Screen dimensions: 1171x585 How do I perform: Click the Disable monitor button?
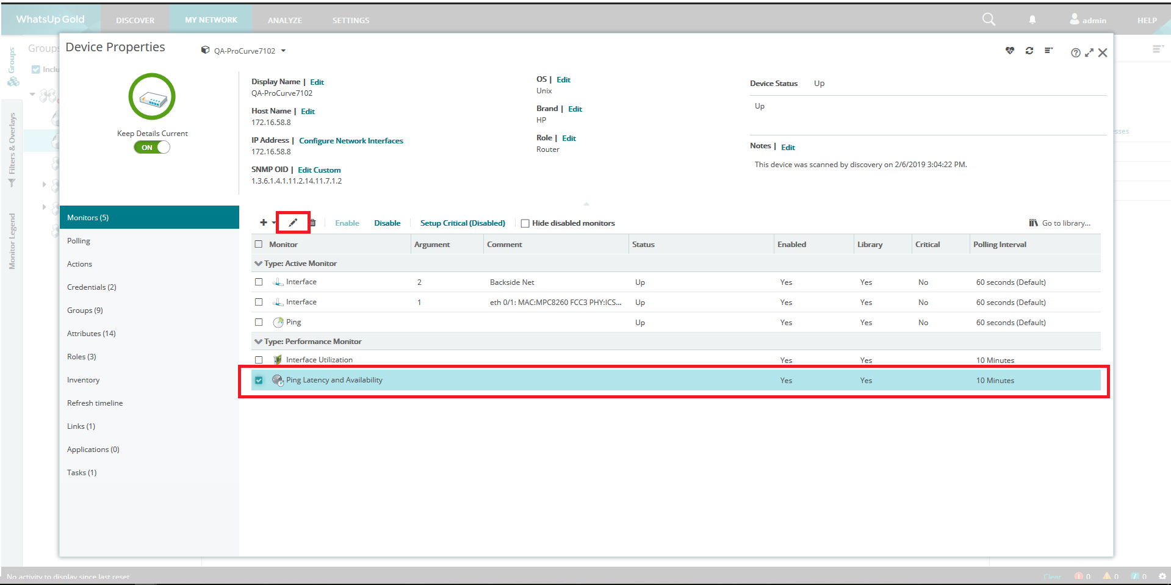[x=387, y=223]
